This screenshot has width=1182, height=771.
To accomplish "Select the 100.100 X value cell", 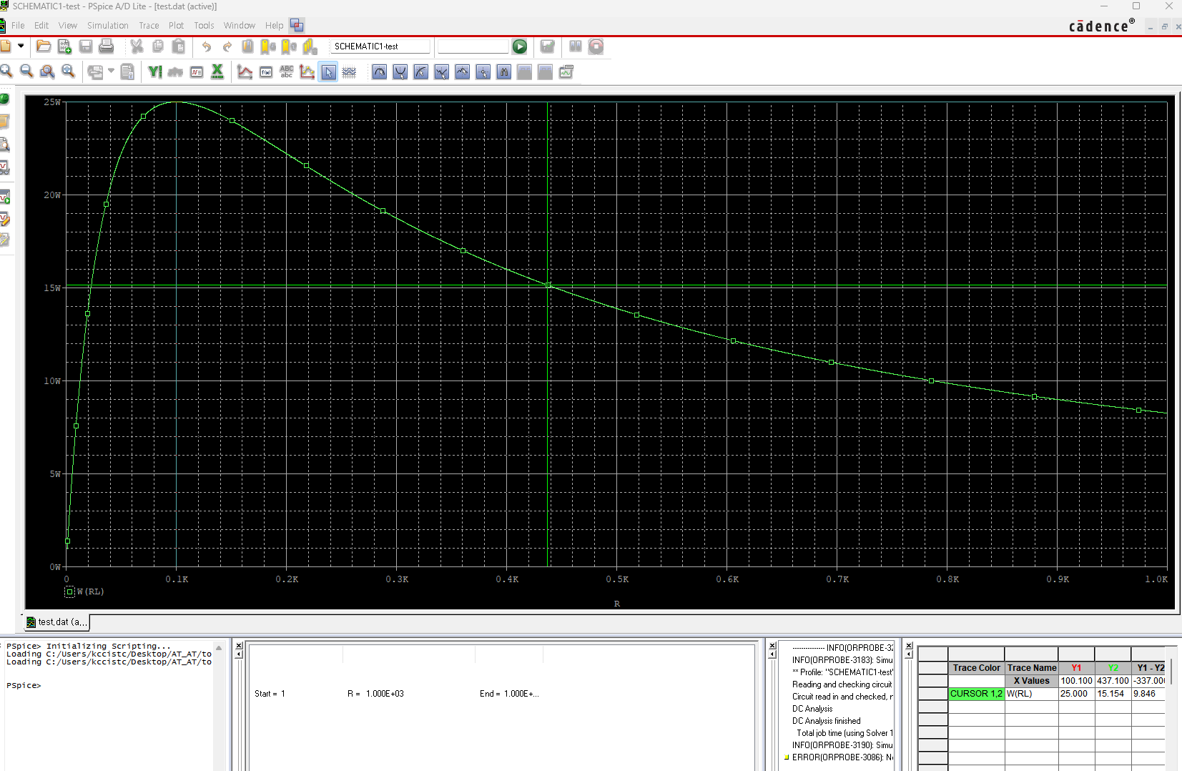I will click(x=1076, y=681).
